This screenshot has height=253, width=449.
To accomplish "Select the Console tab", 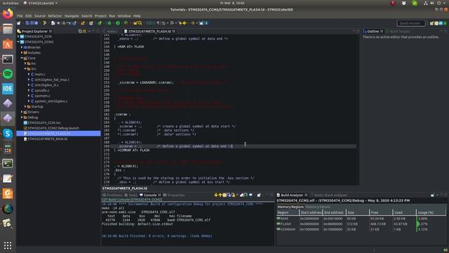I will [149, 195].
